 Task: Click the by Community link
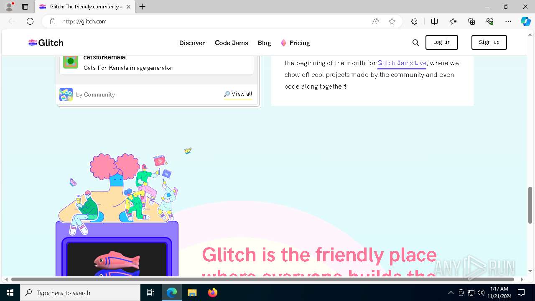pos(95,94)
